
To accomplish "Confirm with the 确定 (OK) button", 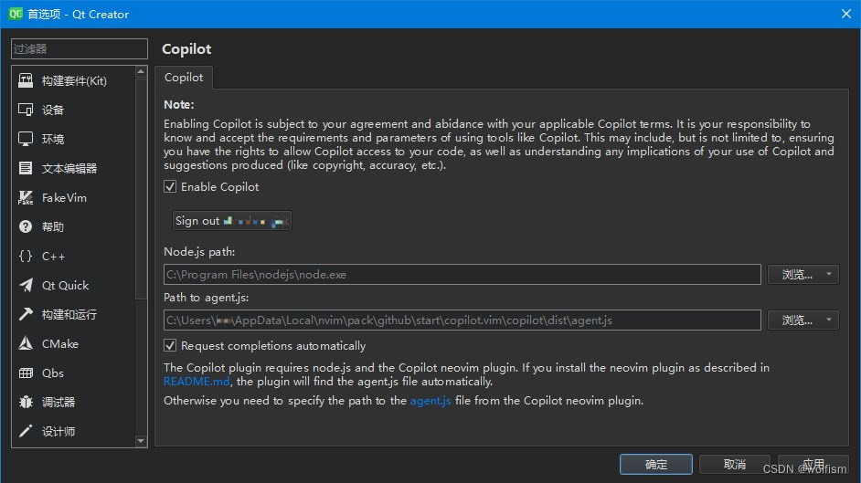I will (656, 465).
